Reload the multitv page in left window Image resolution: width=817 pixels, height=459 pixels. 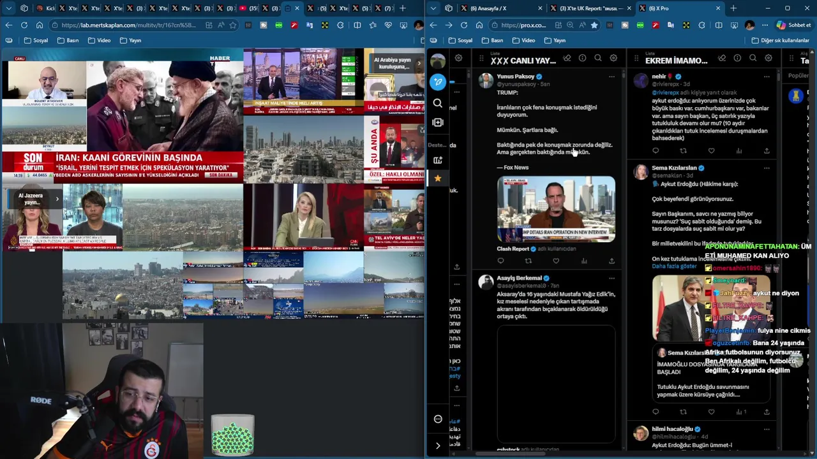24,25
